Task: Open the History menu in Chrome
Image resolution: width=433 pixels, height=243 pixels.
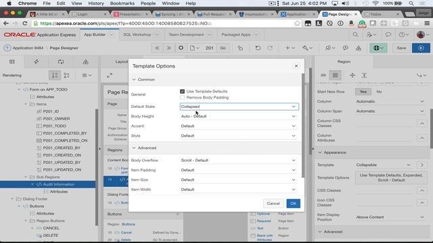Action: tap(96, 3)
